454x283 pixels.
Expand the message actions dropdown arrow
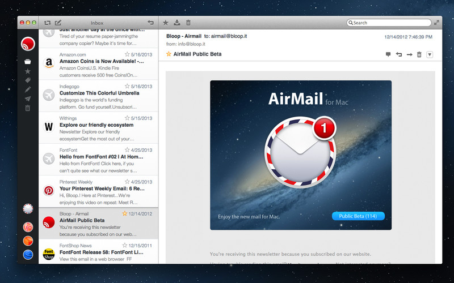click(x=430, y=54)
